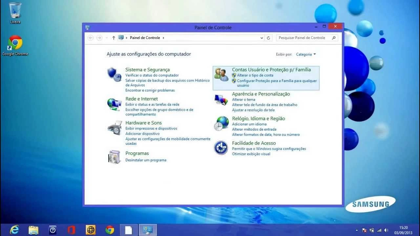Select Adicionar um idioma link

coord(249,124)
